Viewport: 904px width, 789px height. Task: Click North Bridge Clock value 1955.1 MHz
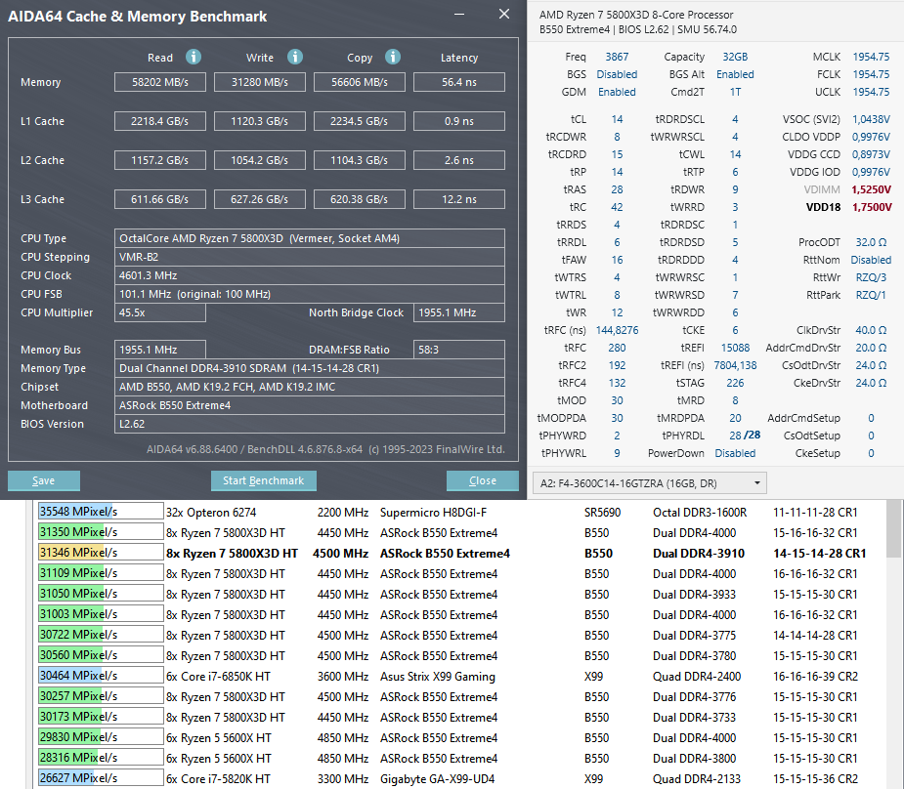(x=459, y=312)
